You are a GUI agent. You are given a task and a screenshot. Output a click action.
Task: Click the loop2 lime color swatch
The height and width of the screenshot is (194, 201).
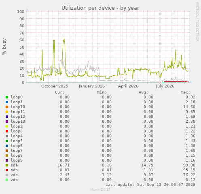pos(7,126)
